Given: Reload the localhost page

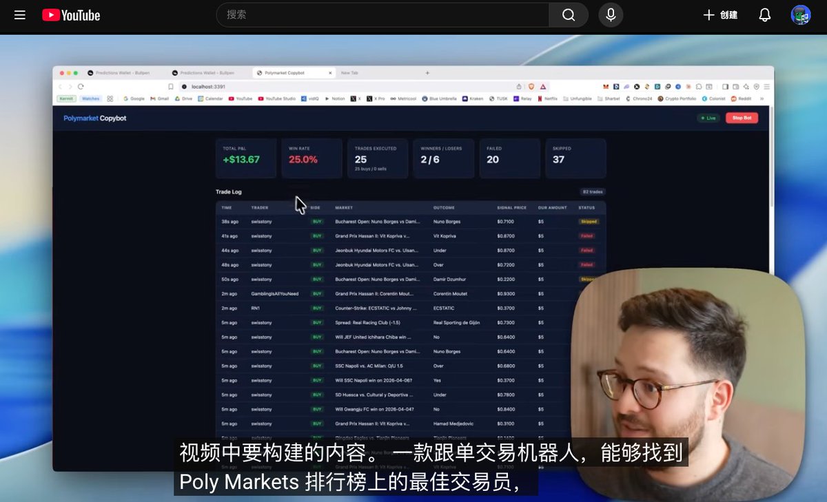Looking at the screenshot, I should 81,86.
